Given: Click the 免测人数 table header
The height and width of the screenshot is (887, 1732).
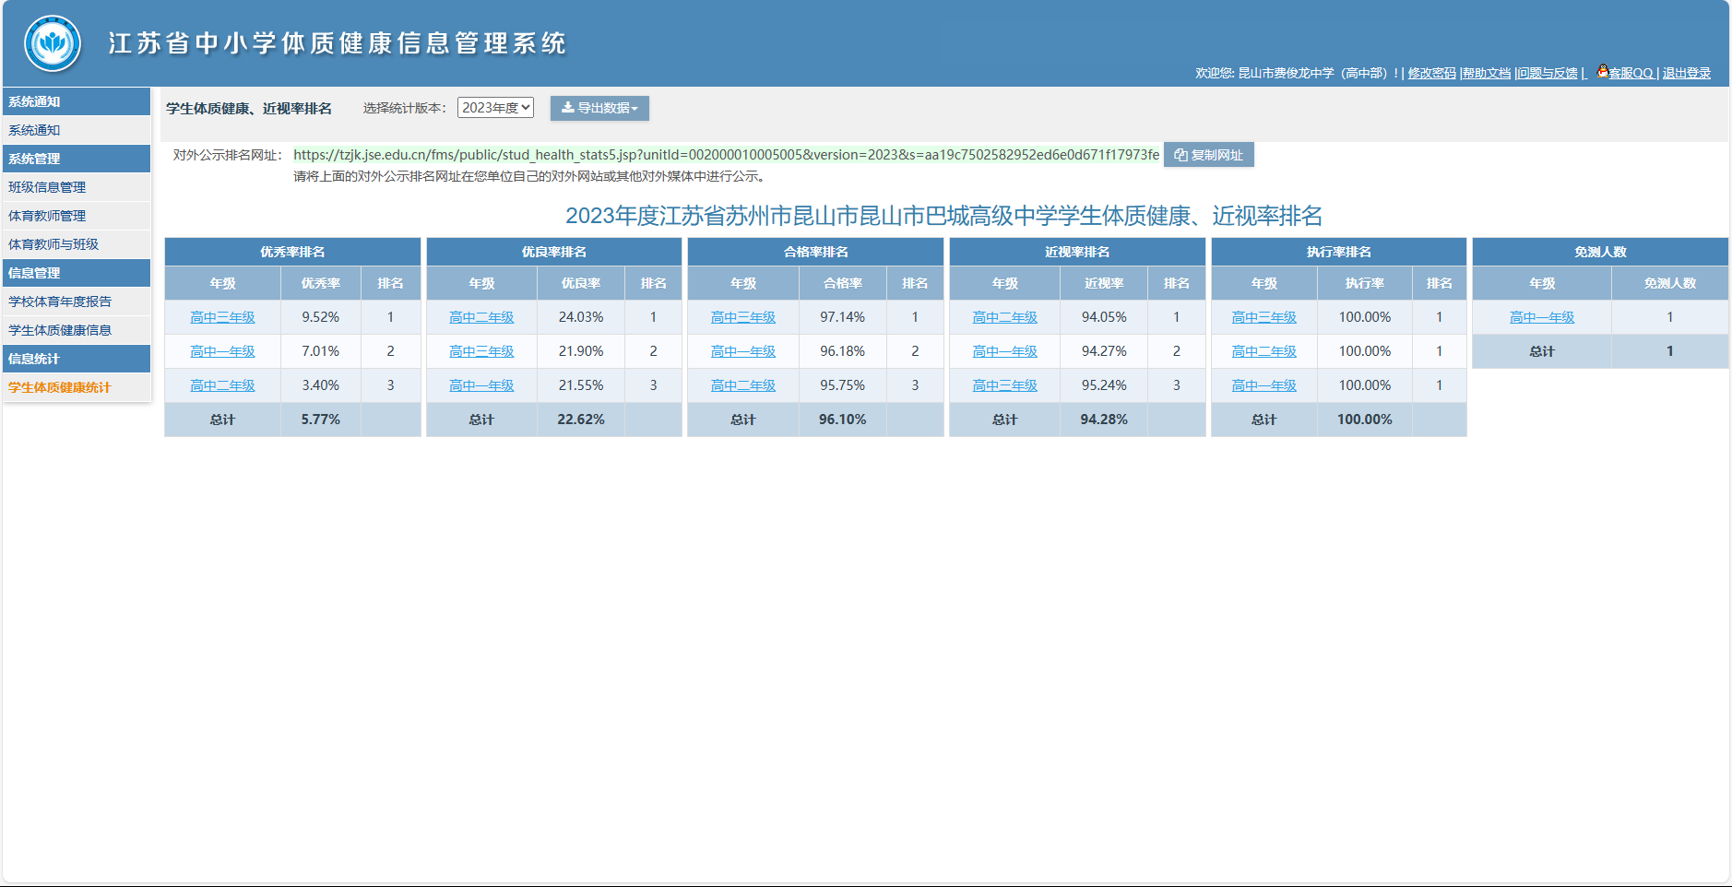Looking at the screenshot, I should pos(1600,252).
